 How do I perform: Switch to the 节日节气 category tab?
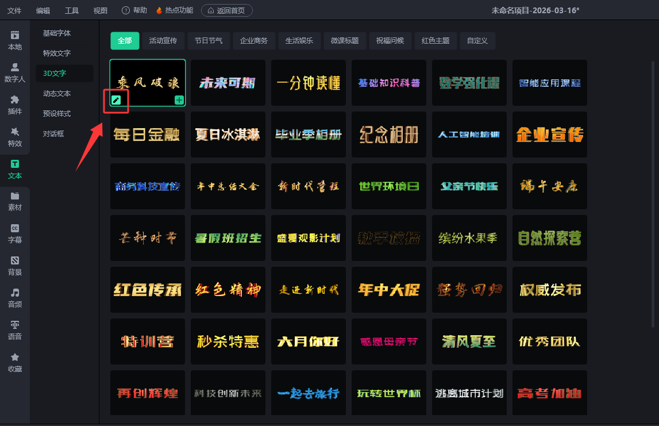pyautogui.click(x=209, y=41)
